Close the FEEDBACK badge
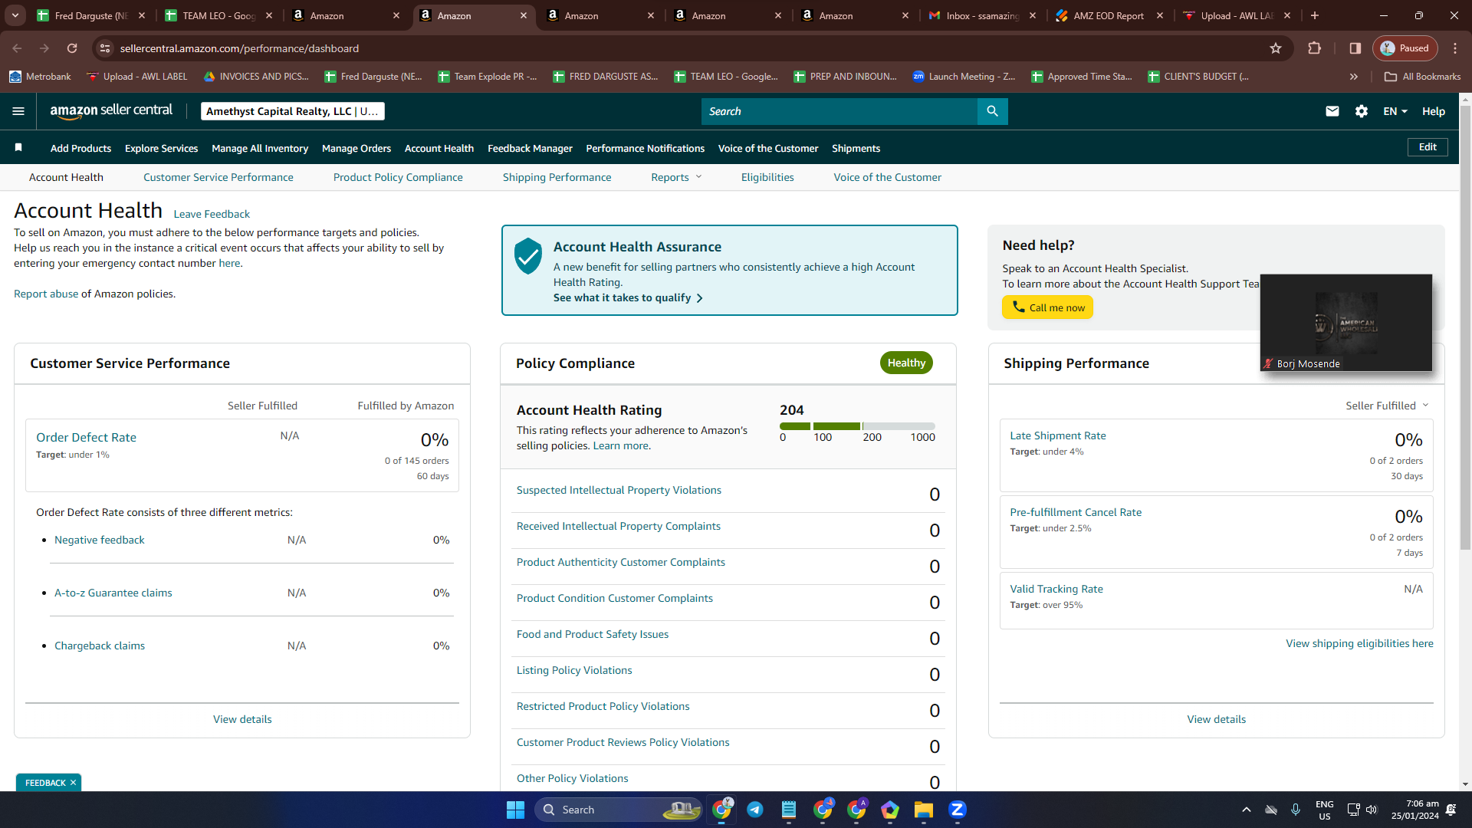The height and width of the screenshot is (828, 1472). point(74,783)
